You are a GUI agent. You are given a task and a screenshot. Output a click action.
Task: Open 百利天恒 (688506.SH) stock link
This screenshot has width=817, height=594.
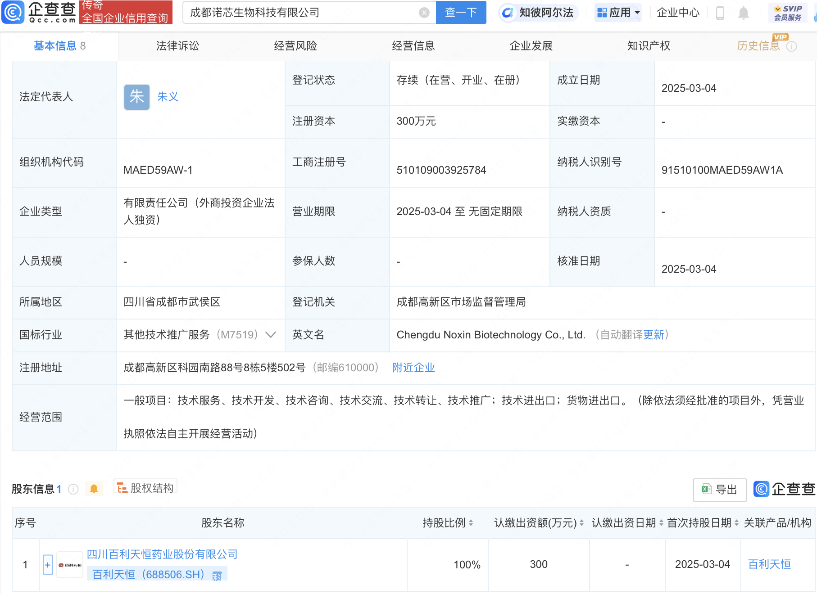pos(149,575)
